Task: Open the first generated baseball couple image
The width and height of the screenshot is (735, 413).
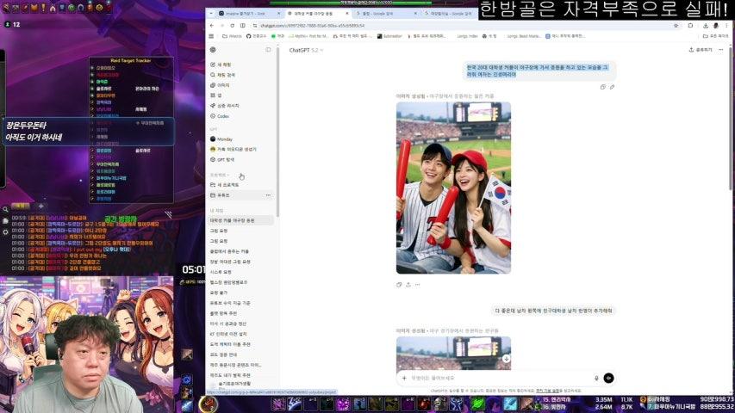Action: [453, 188]
